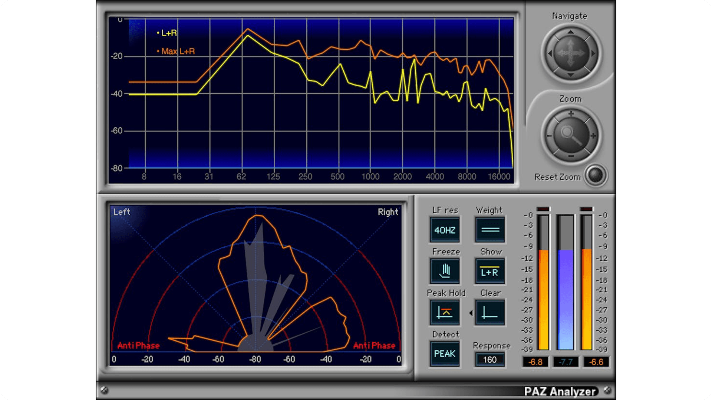
Task: Click the Response 160 value field
Action: pos(490,360)
